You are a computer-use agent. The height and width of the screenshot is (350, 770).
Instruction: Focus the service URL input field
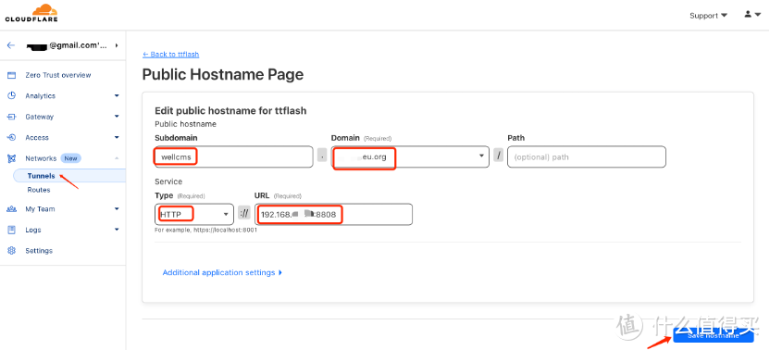tap(333, 214)
